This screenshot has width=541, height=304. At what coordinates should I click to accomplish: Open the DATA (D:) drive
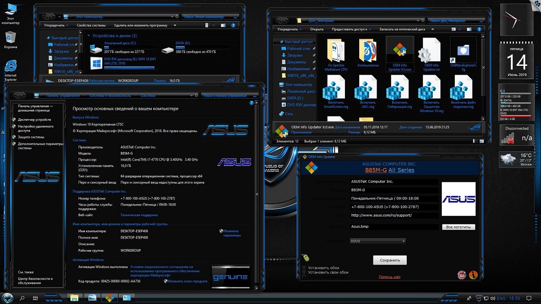tap(168, 50)
